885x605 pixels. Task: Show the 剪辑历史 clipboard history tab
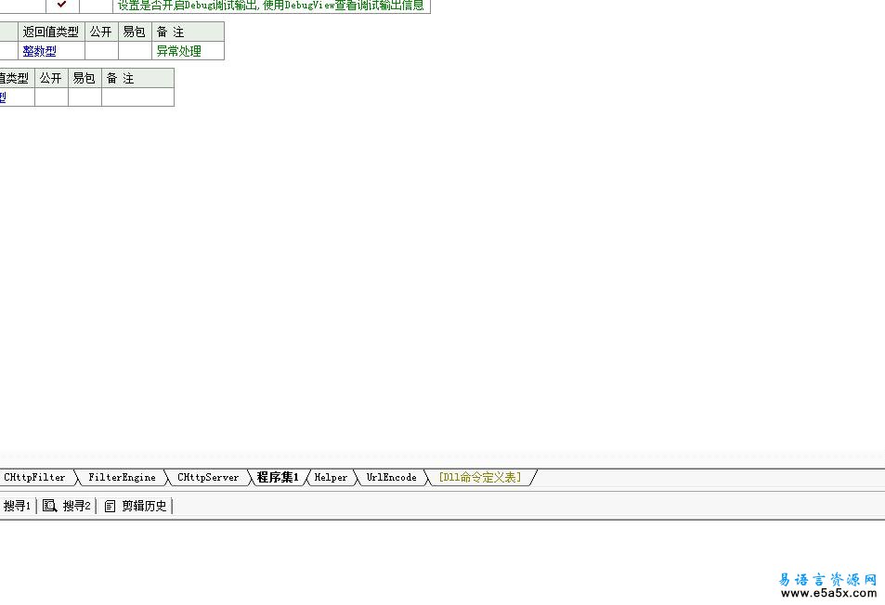136,507
